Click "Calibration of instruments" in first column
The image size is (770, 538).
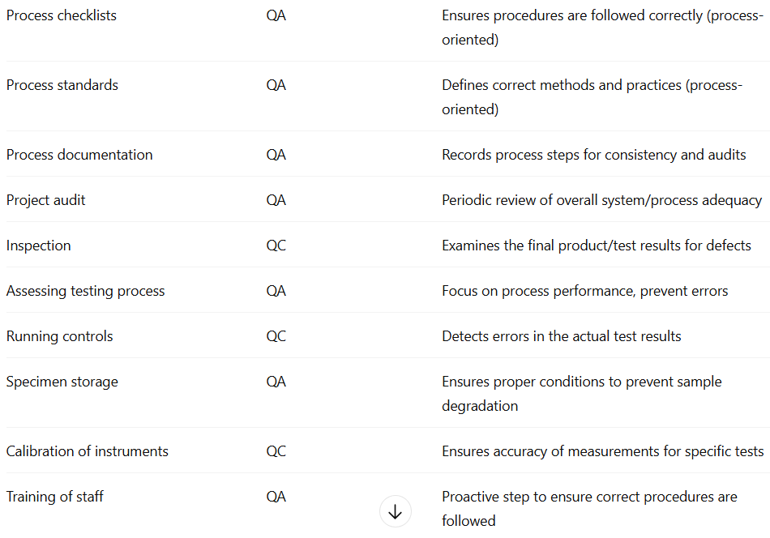pyautogui.click(x=88, y=451)
